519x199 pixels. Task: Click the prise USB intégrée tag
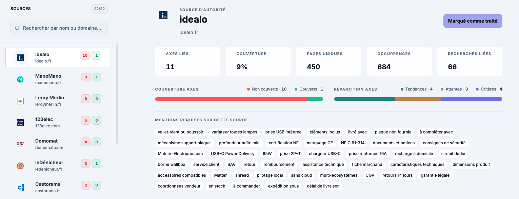pos(283,132)
